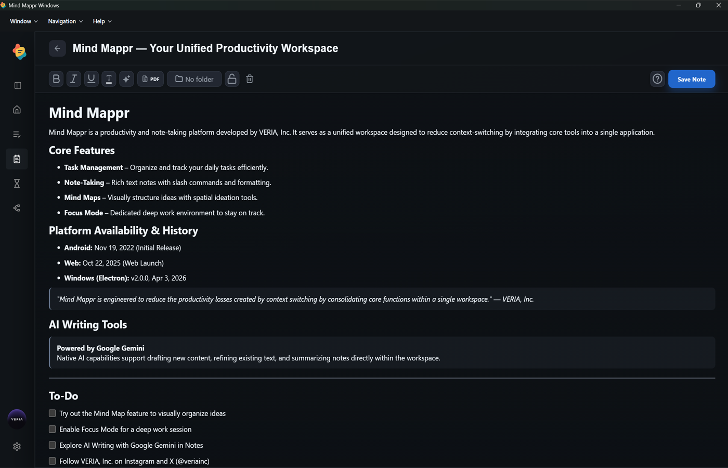Open the VERIA profile avatar

17,419
